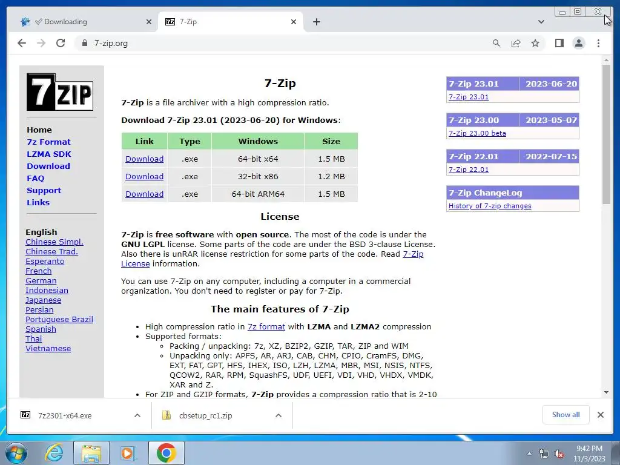
Task: Close the 7-Zip tab
Action: coord(294,22)
